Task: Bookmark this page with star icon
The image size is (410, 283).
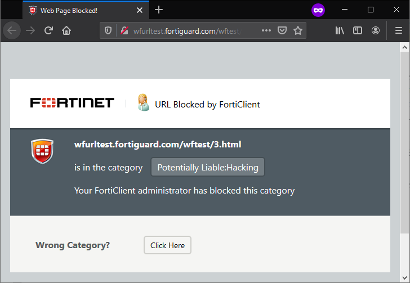Action: click(x=298, y=30)
